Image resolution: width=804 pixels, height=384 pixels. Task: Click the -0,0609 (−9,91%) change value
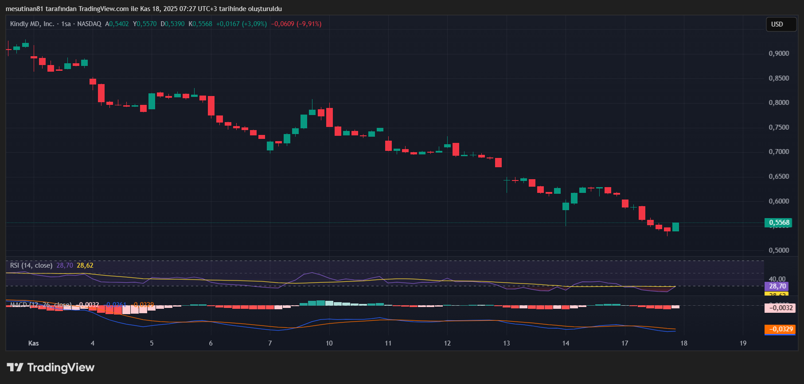pyautogui.click(x=296, y=24)
